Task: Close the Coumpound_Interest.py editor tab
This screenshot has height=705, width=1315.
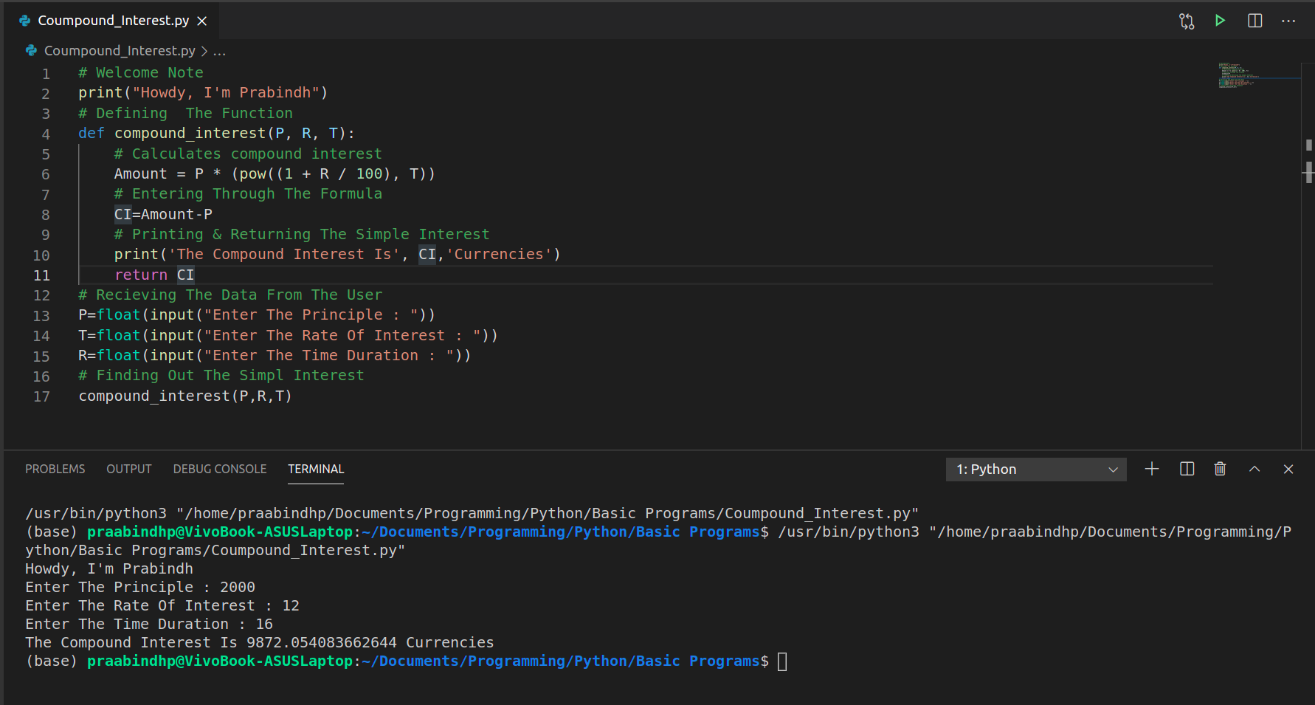Action: (202, 21)
